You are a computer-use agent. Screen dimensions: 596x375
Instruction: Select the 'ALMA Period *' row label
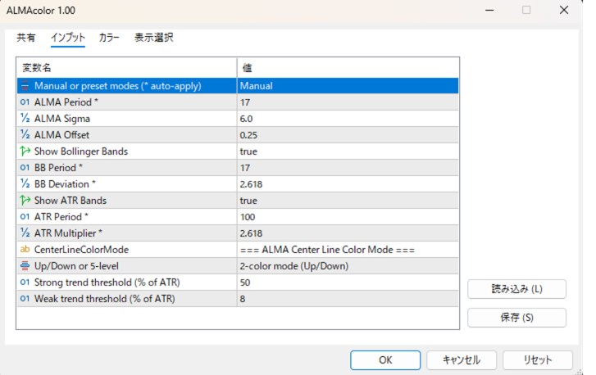pos(66,102)
